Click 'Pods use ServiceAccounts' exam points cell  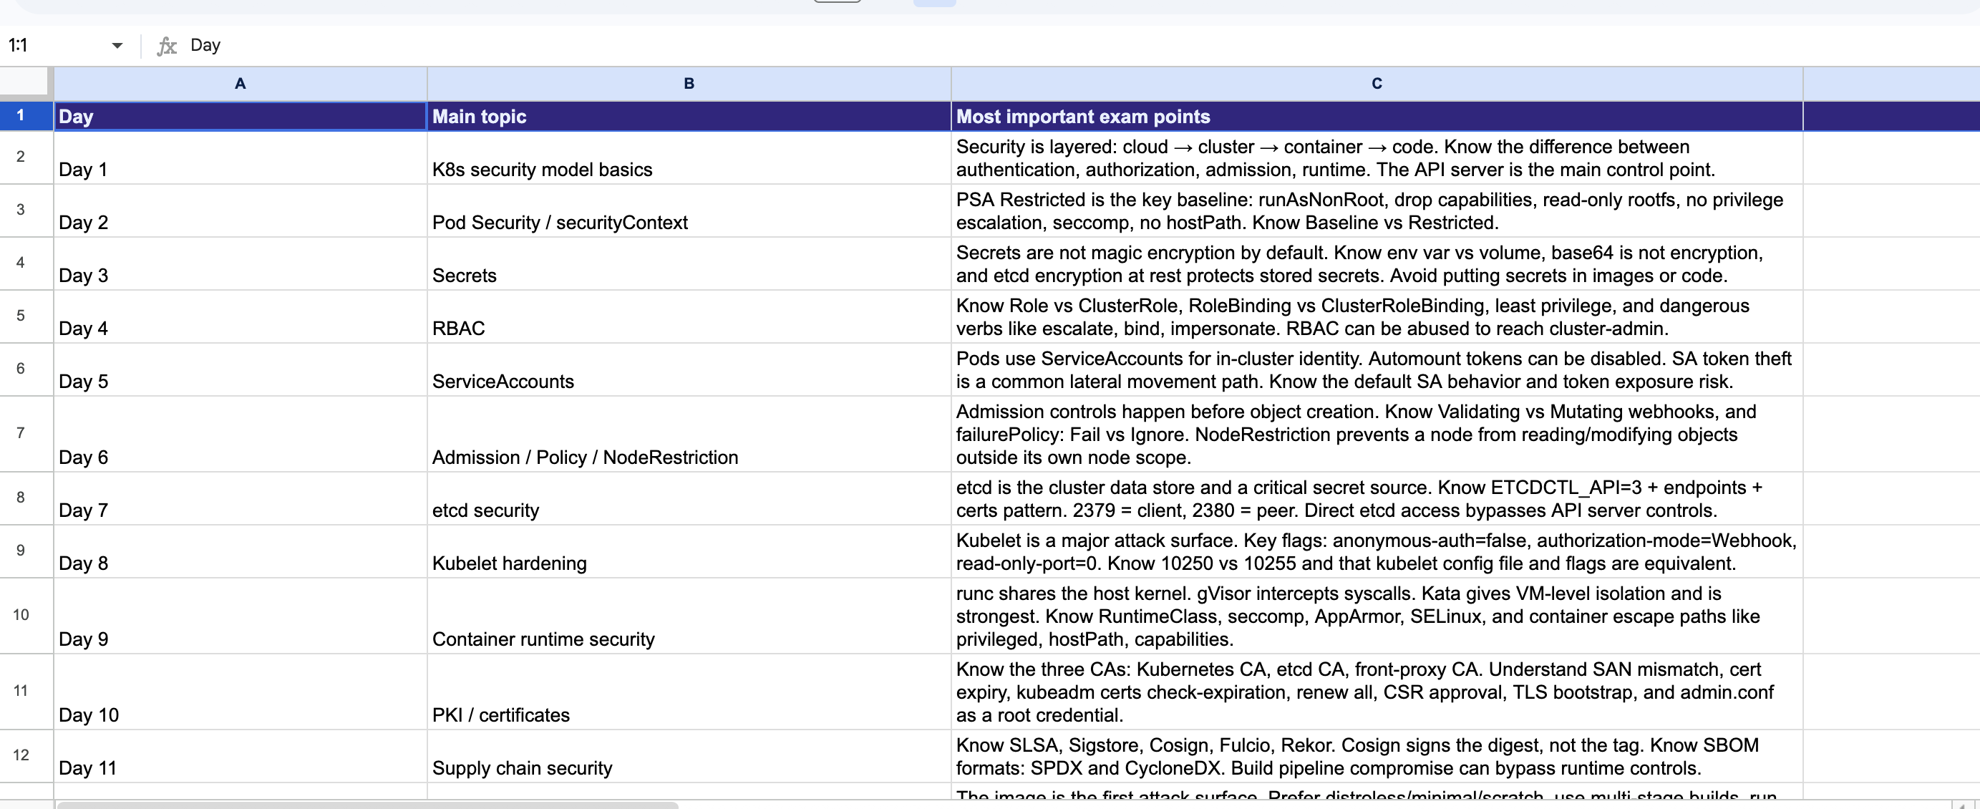[1377, 370]
